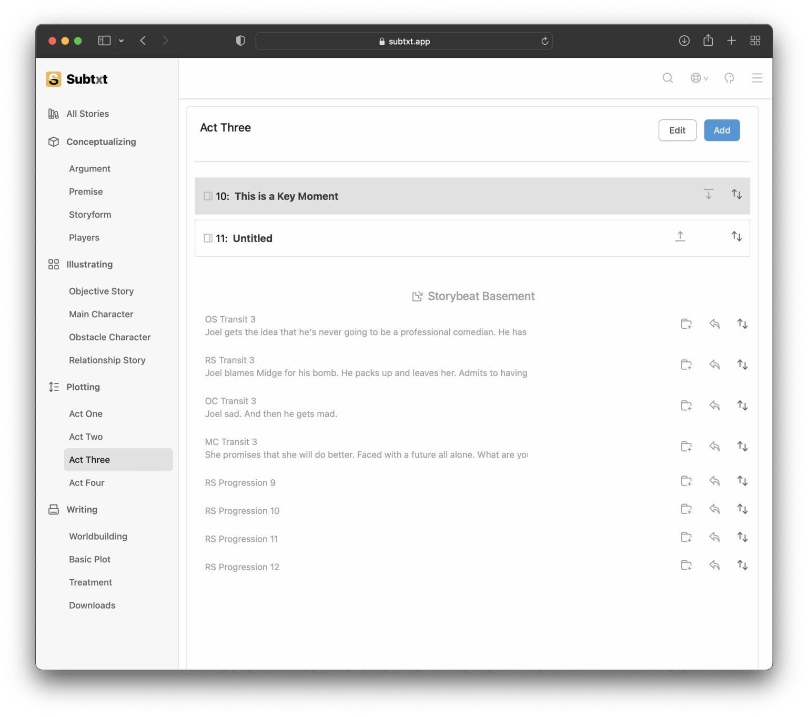Open Safari share icon
Screen dimensions: 808x717
(x=708, y=40)
